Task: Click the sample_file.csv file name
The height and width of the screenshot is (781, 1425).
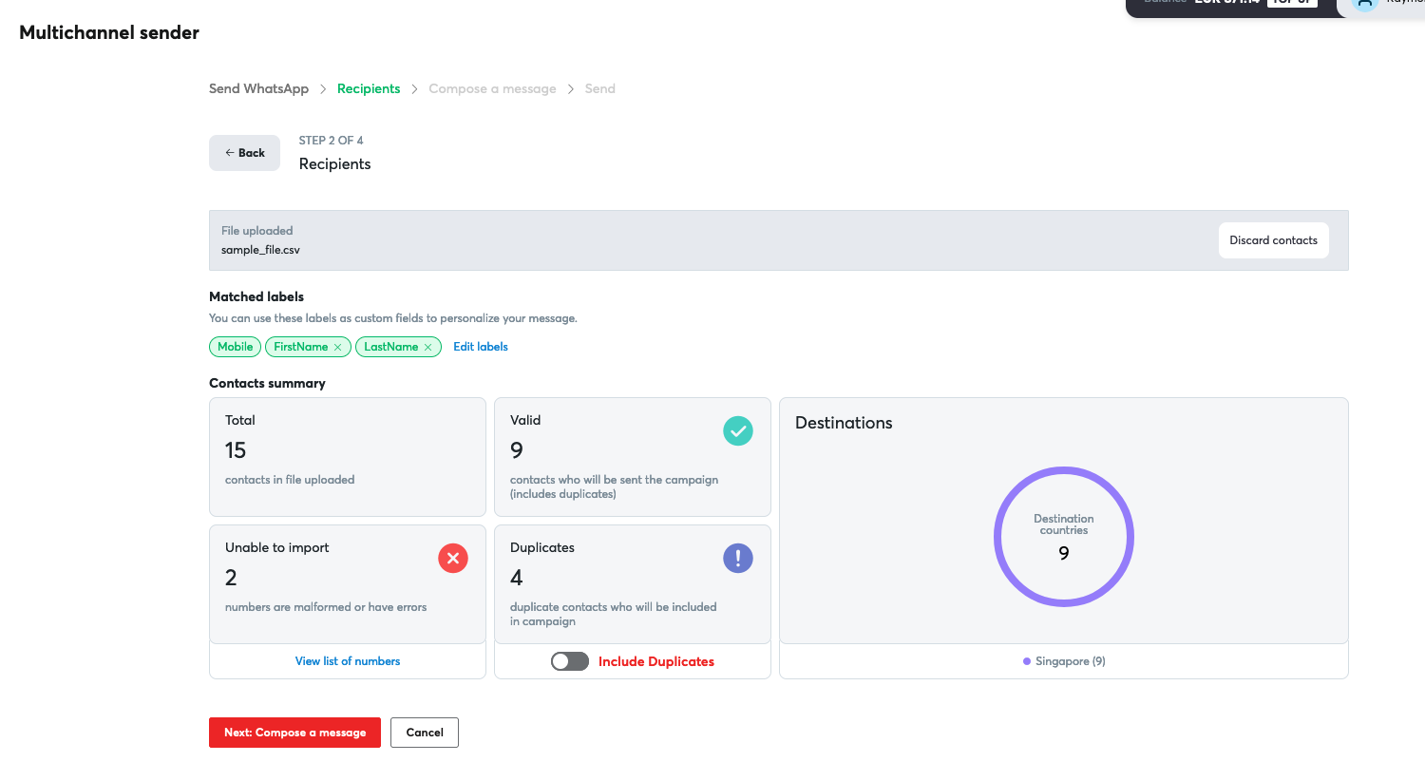Action: coord(260,250)
